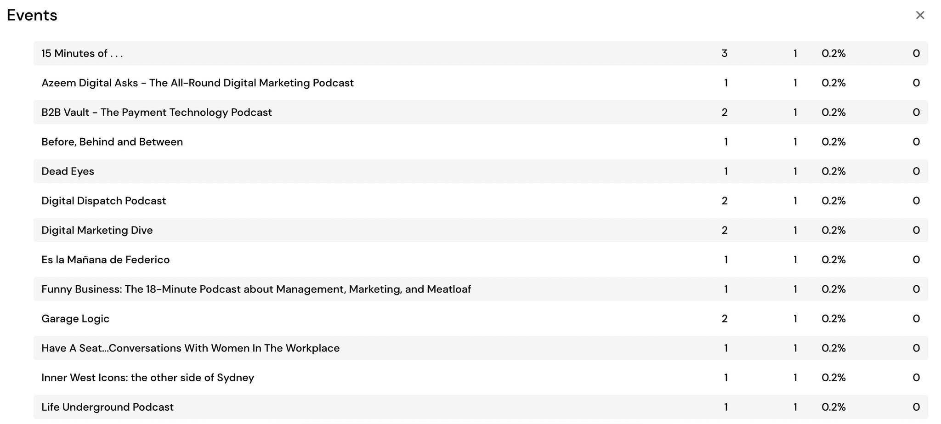
Task: Select the "15 Minutes of . . ." row
Action: pos(481,53)
